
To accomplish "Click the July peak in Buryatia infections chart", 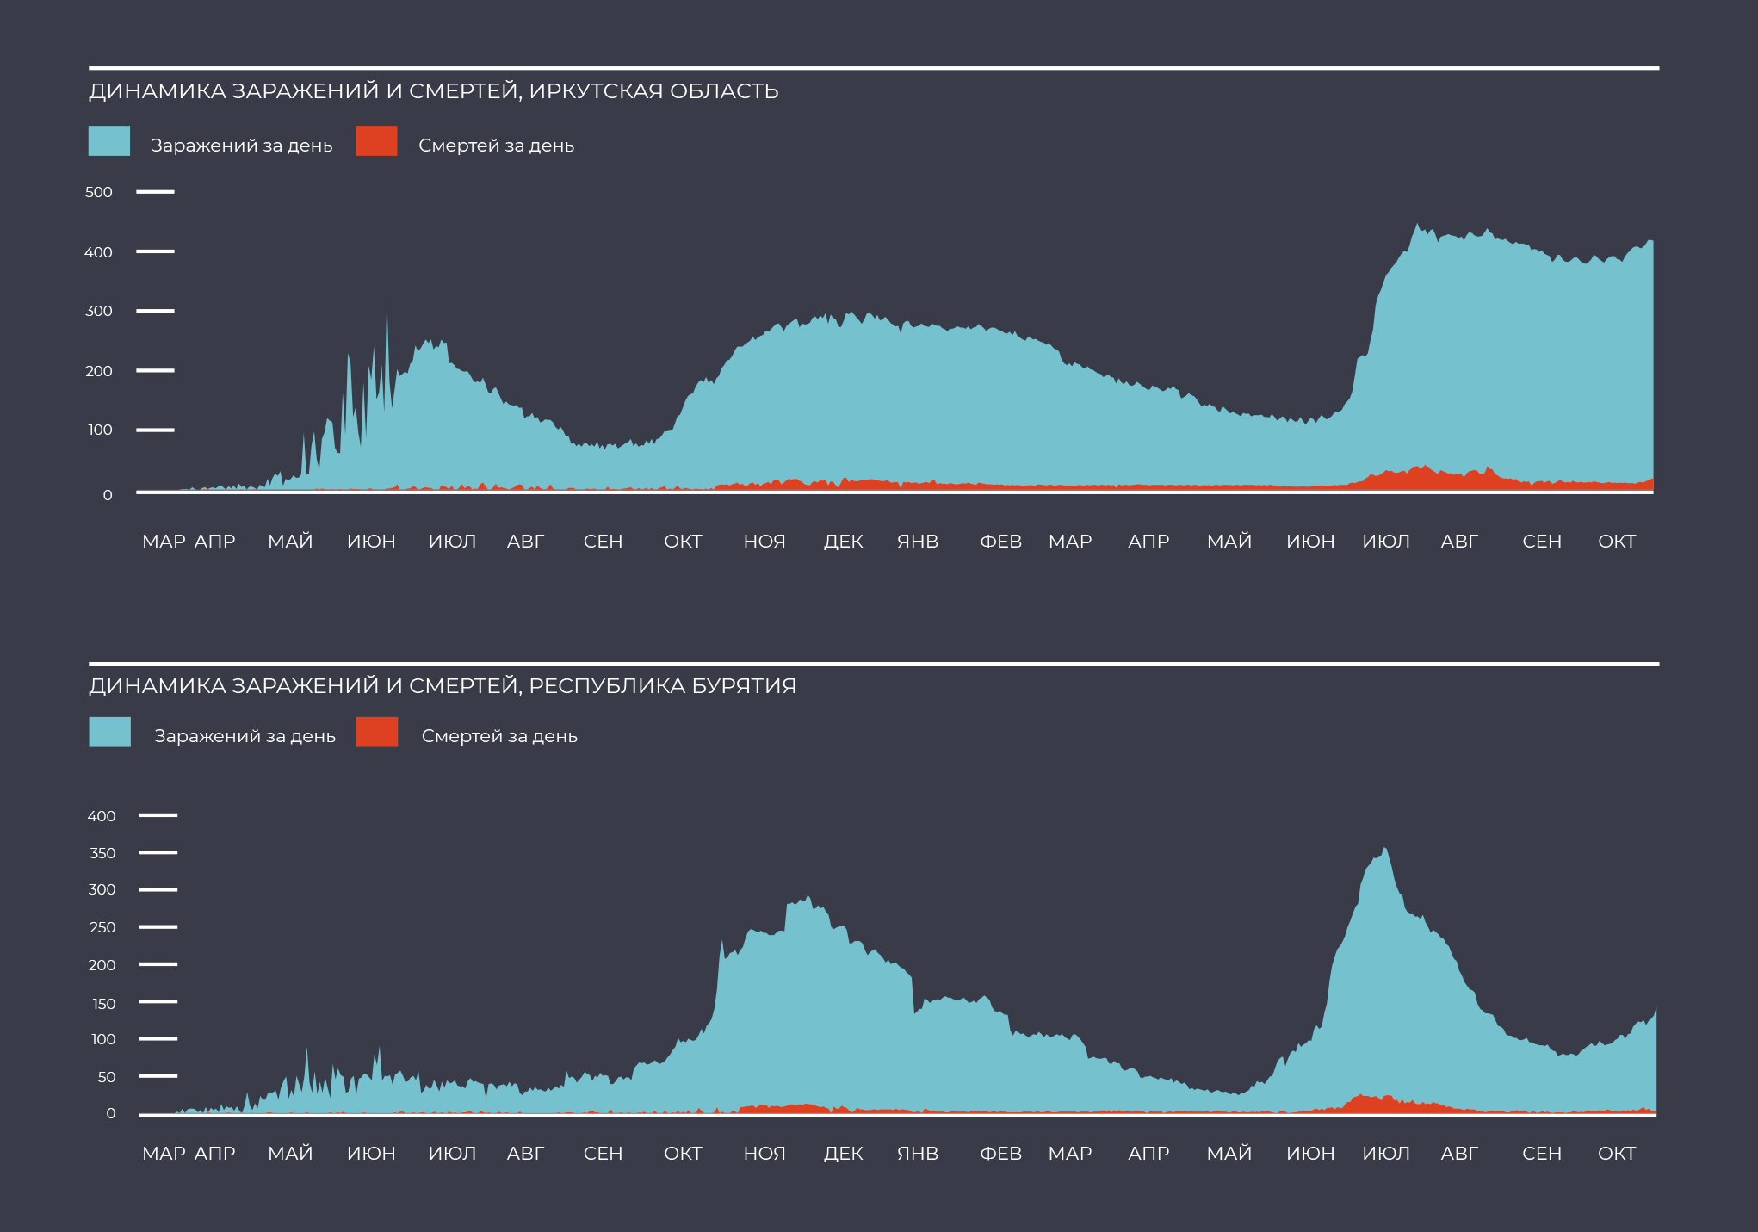I will (1384, 857).
